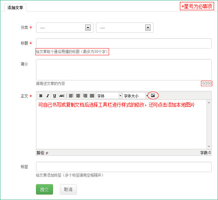Insert local image via picture icon
218x200 pixels.
coord(153,95)
